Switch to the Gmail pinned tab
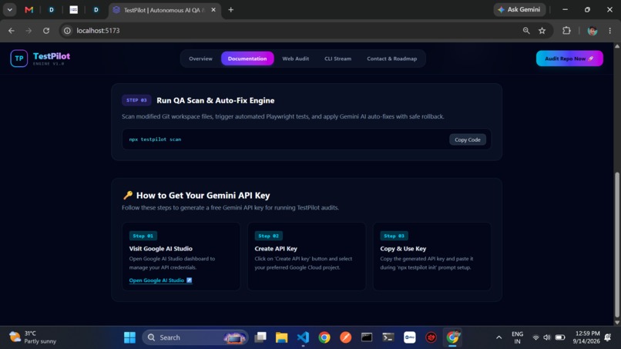Screen dimensions: 621x349 click(x=29, y=9)
